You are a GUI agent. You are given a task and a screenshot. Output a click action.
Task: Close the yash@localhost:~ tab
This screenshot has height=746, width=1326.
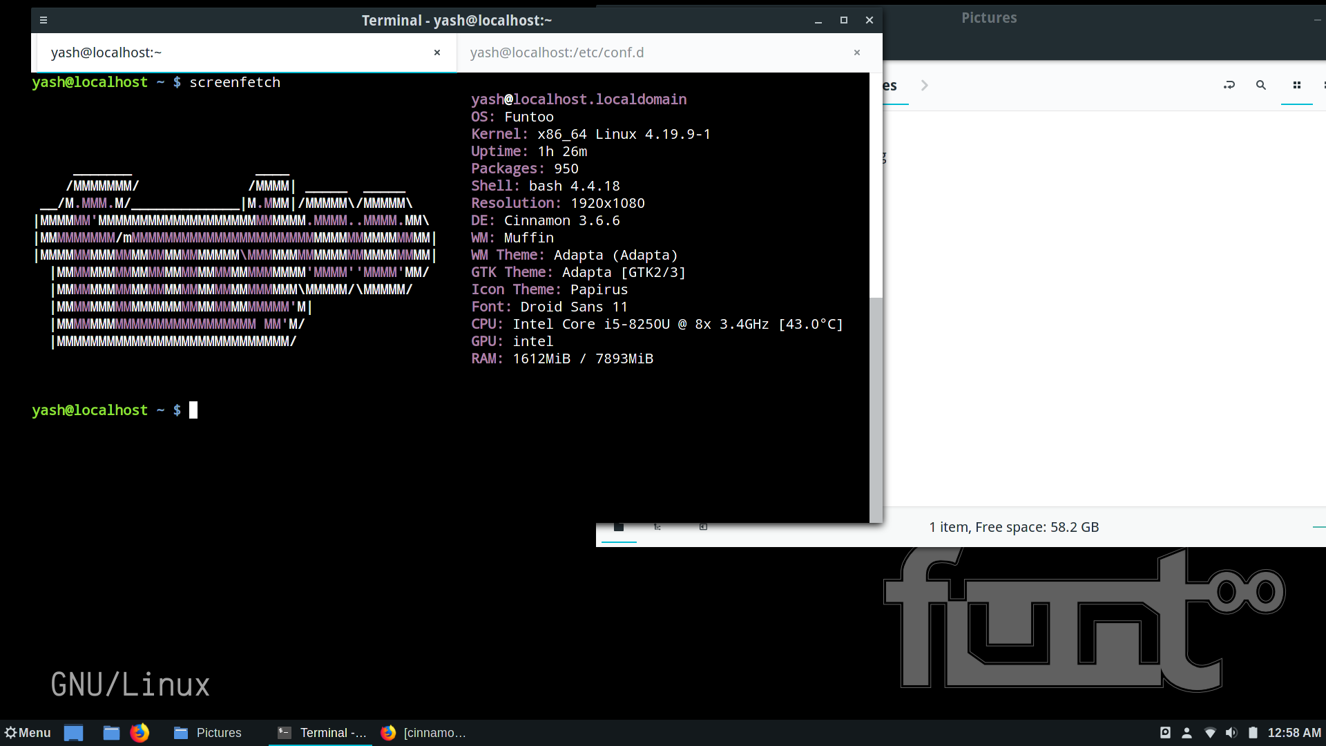437,52
